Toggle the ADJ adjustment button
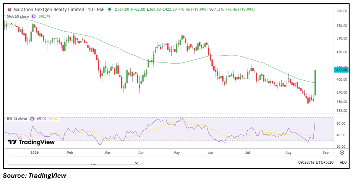The width and height of the screenshot is (352, 182). tap(343, 162)
